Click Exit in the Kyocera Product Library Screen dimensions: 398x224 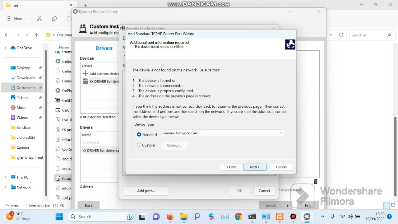(x=308, y=205)
